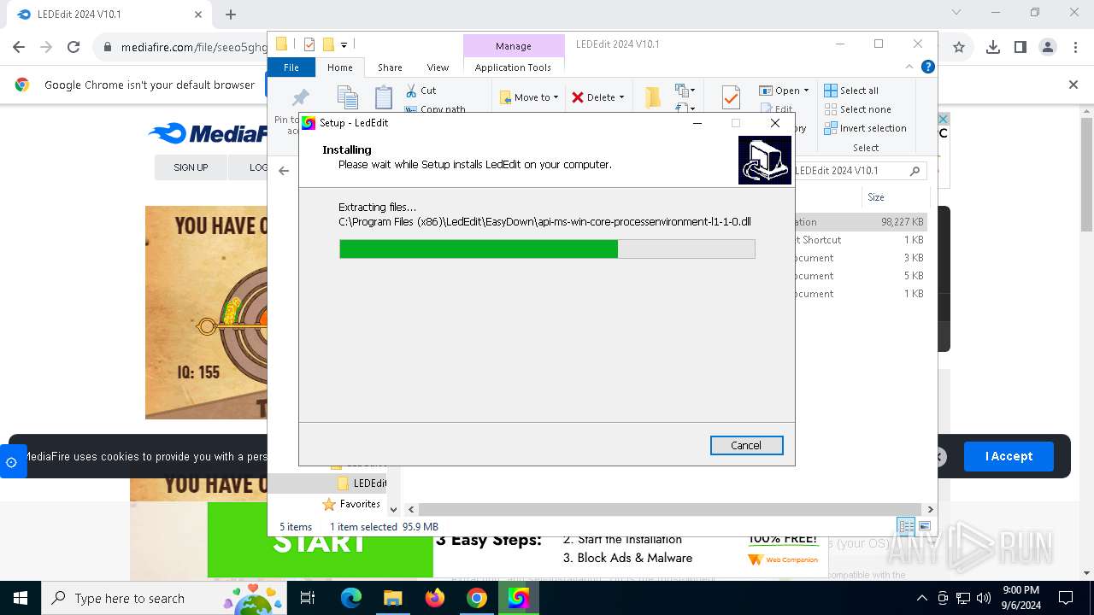The width and height of the screenshot is (1094, 615).
Task: Open Chrome profile avatar
Action: (x=1048, y=48)
